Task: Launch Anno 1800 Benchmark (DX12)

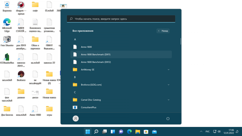Action: click(x=96, y=62)
